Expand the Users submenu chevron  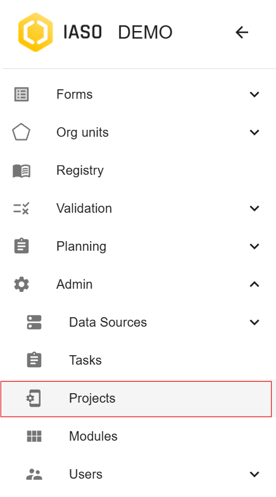pyautogui.click(x=254, y=474)
